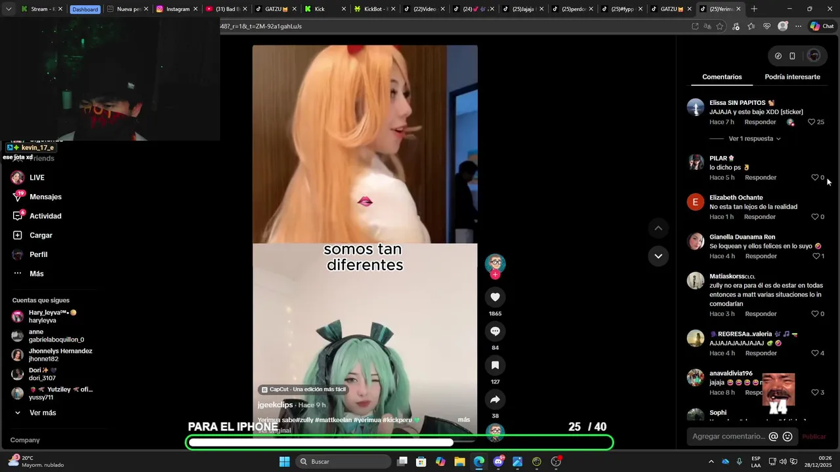The height and width of the screenshot is (472, 840).
Task: Open the tab search dropdown arrow
Action: (8, 9)
